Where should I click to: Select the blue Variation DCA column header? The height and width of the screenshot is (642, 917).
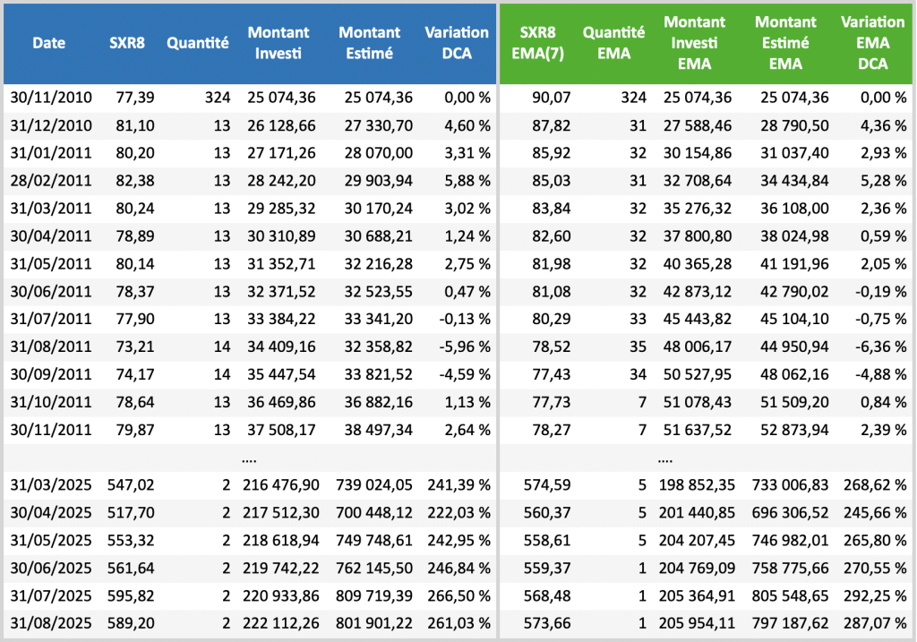(x=457, y=42)
